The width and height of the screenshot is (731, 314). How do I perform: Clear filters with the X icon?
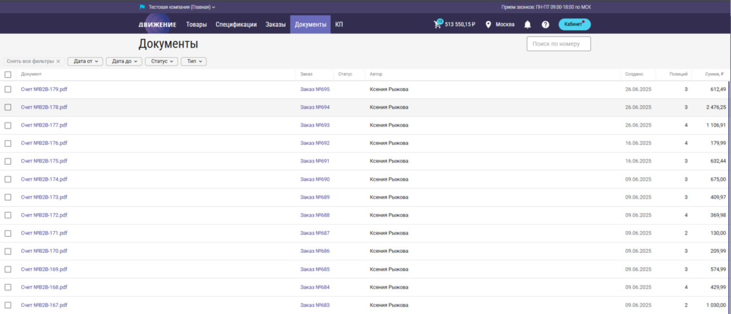pos(58,61)
